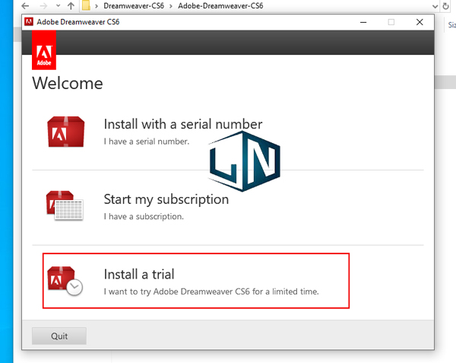456x363 pixels.
Task: Go forward in the File Explorer window
Action: pyautogui.click(x=43, y=5)
